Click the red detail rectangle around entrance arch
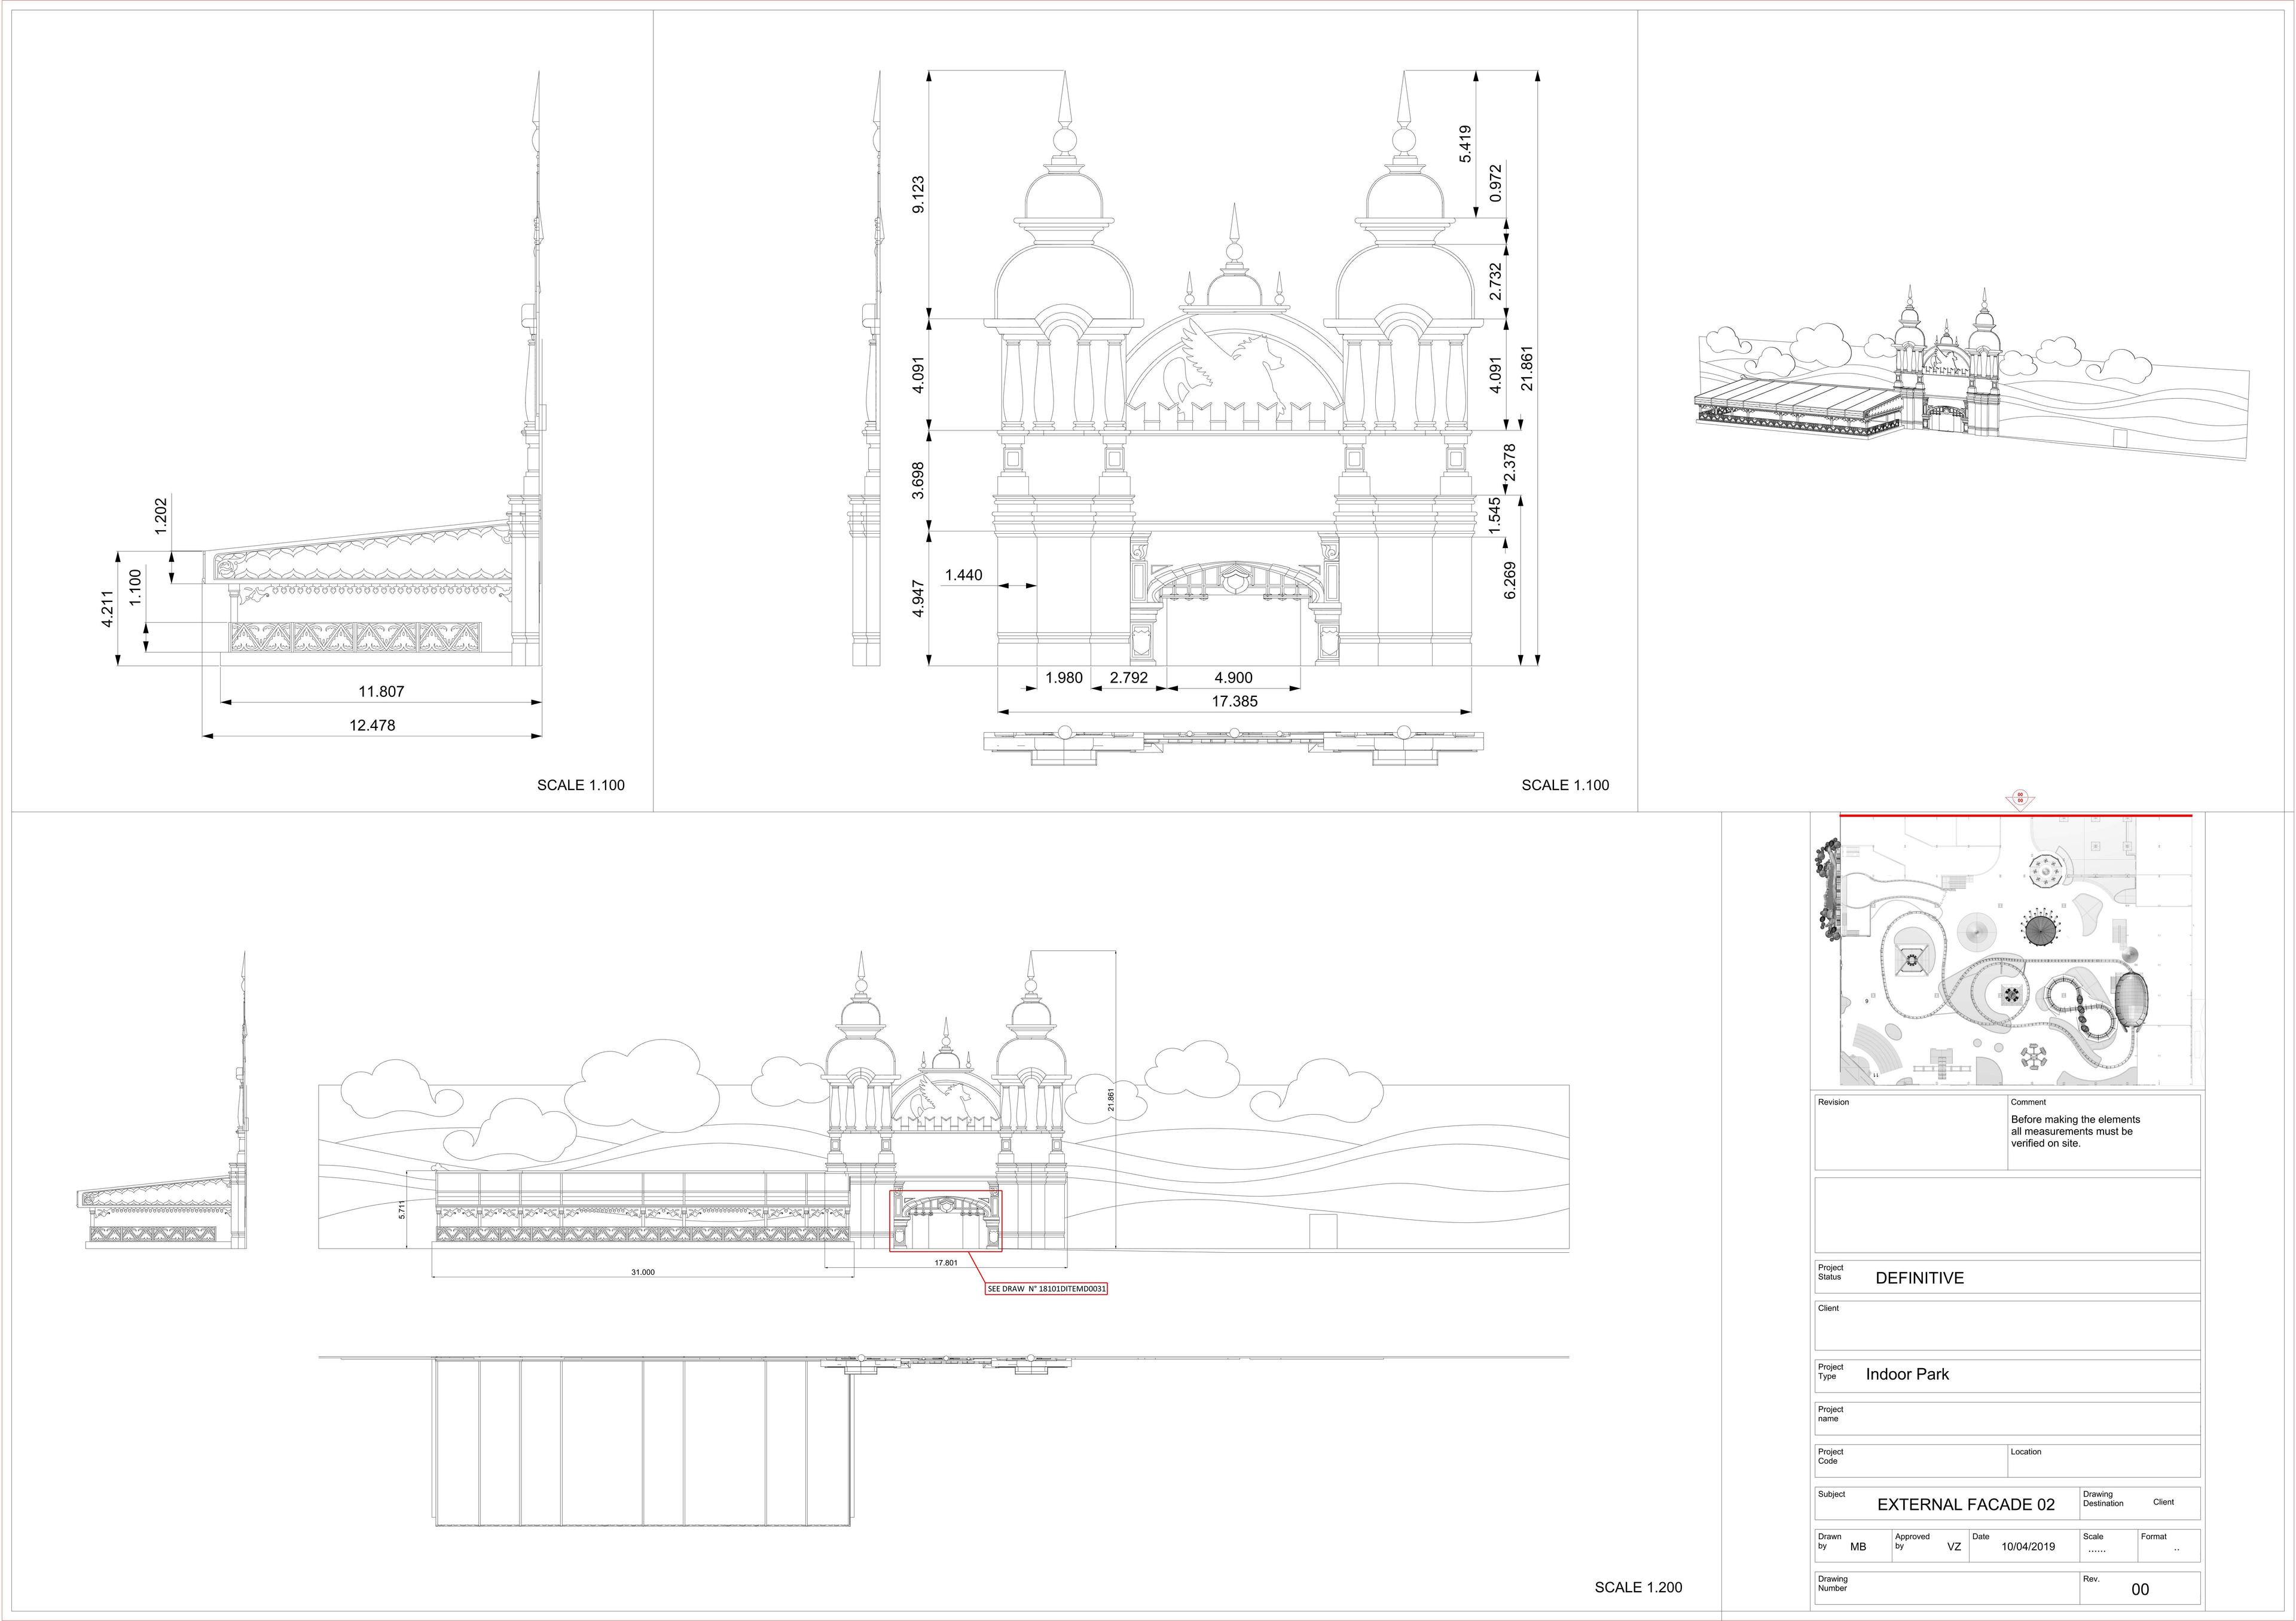The image size is (2296, 1621). pyautogui.click(x=946, y=1221)
